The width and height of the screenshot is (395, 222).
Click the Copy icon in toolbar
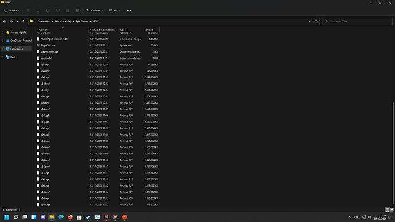pos(38,10)
